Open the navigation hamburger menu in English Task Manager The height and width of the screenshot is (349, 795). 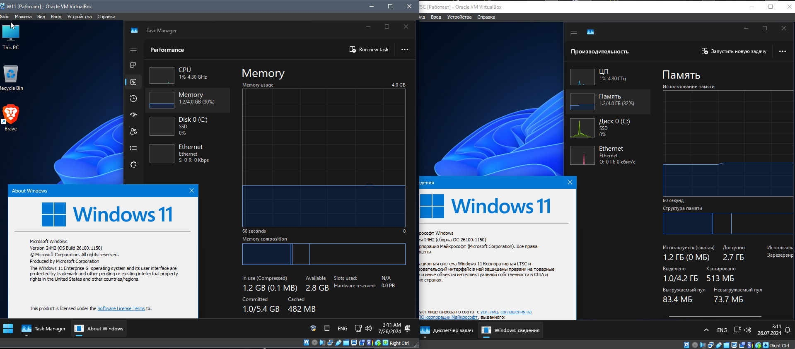pos(133,49)
